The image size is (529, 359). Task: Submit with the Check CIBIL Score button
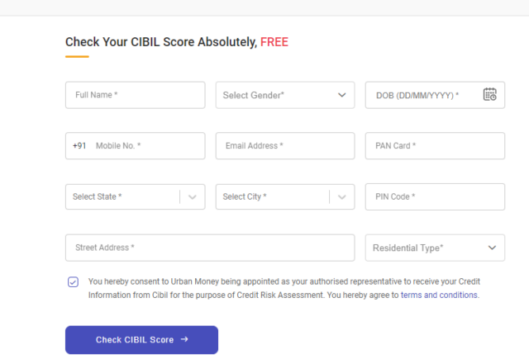tap(141, 340)
